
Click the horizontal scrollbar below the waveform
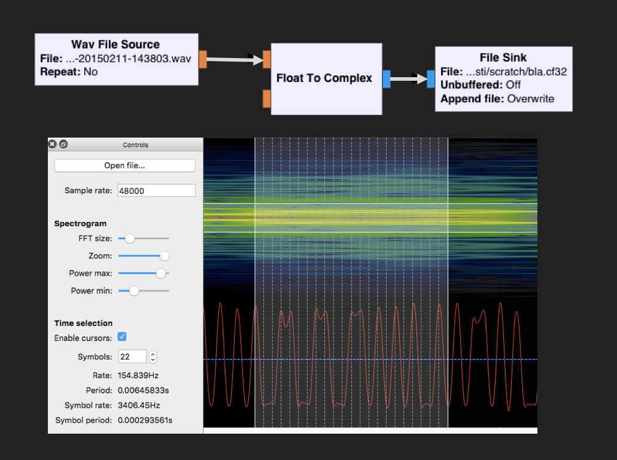pos(370,430)
